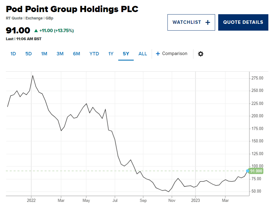Click the Pod Point Group Holdings title
The width and height of the screenshot is (273, 209).
72,9
